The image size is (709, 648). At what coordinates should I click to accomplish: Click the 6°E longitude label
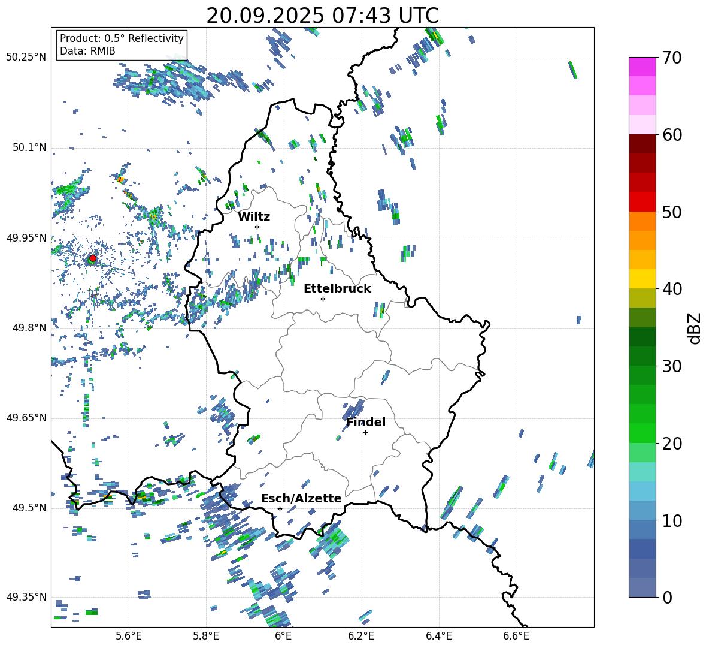pyautogui.click(x=283, y=636)
